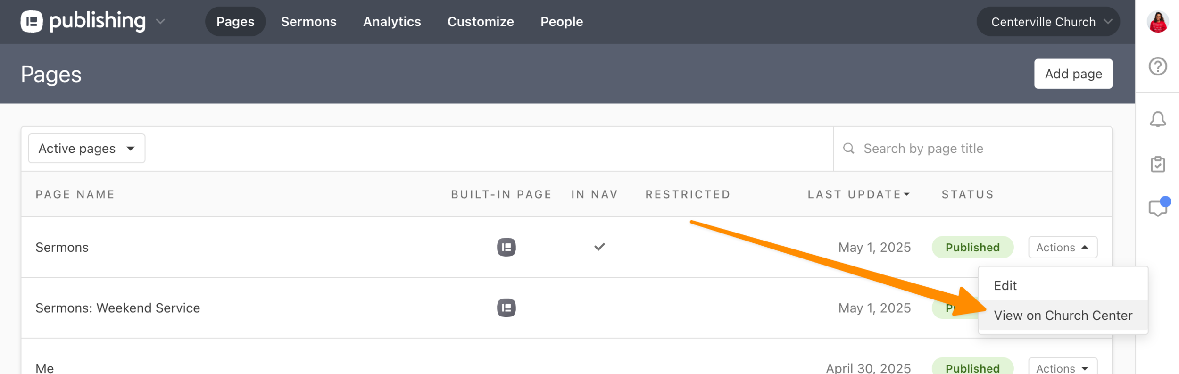Open the chat messages icon
This screenshot has height=374, width=1179.
tap(1158, 208)
